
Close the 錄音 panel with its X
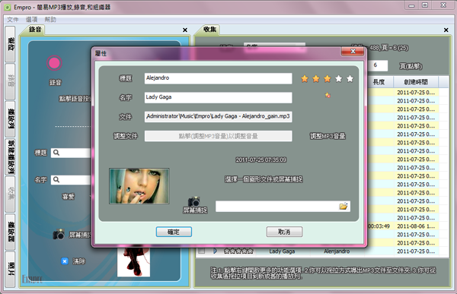[x=185, y=30]
